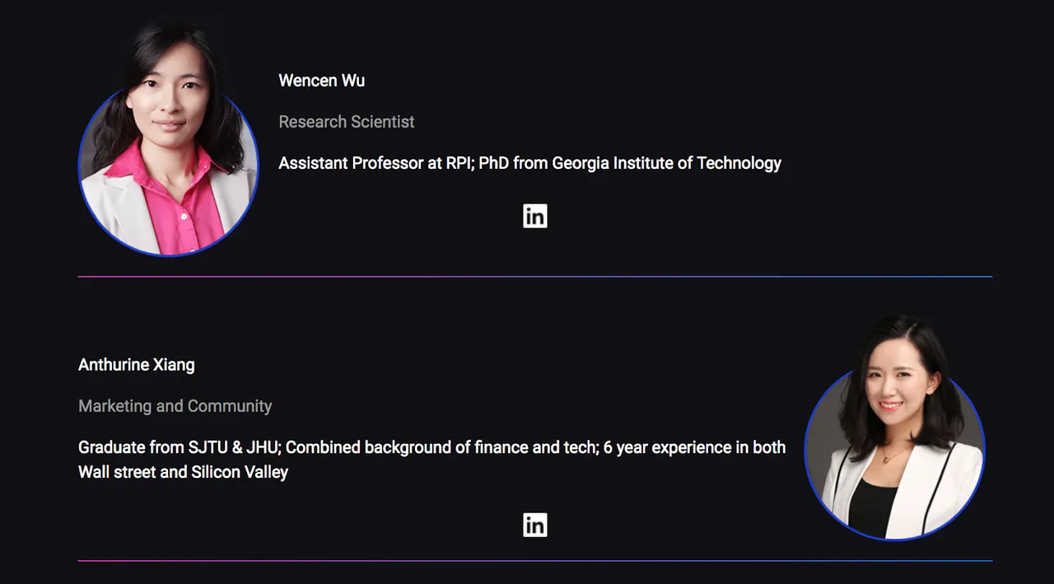Open Anthurine Xiang's LinkedIn icon
Viewport: 1054px width, 584px height.
[535, 525]
